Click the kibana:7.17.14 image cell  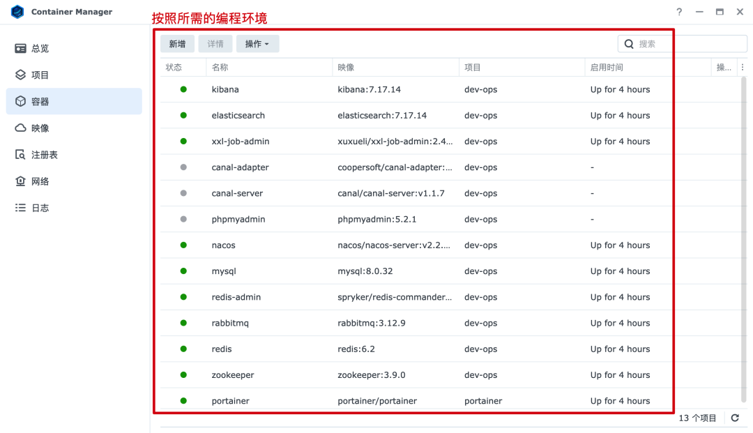click(x=369, y=89)
